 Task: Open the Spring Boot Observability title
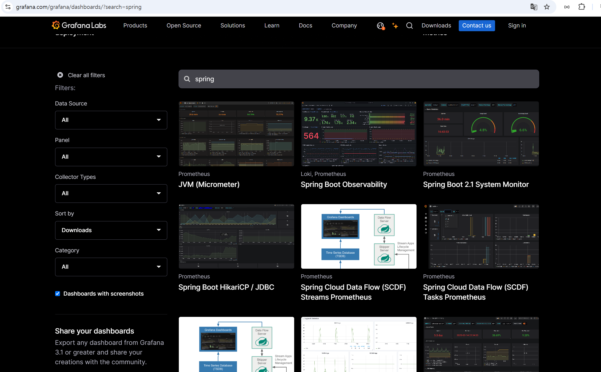[344, 185]
